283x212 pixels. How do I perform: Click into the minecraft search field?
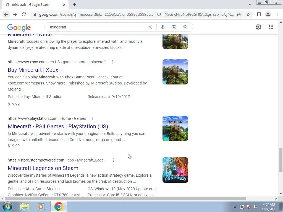coord(98,27)
